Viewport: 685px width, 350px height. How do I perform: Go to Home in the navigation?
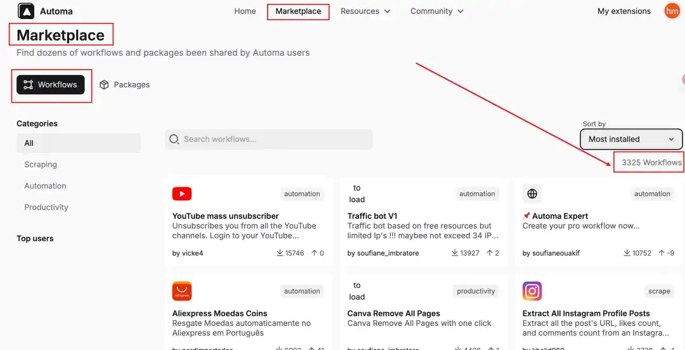point(245,11)
